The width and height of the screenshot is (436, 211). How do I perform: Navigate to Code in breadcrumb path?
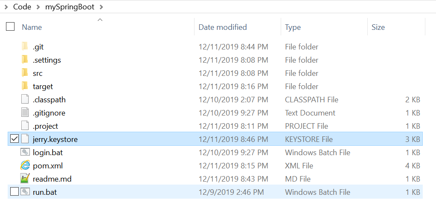tap(22, 7)
